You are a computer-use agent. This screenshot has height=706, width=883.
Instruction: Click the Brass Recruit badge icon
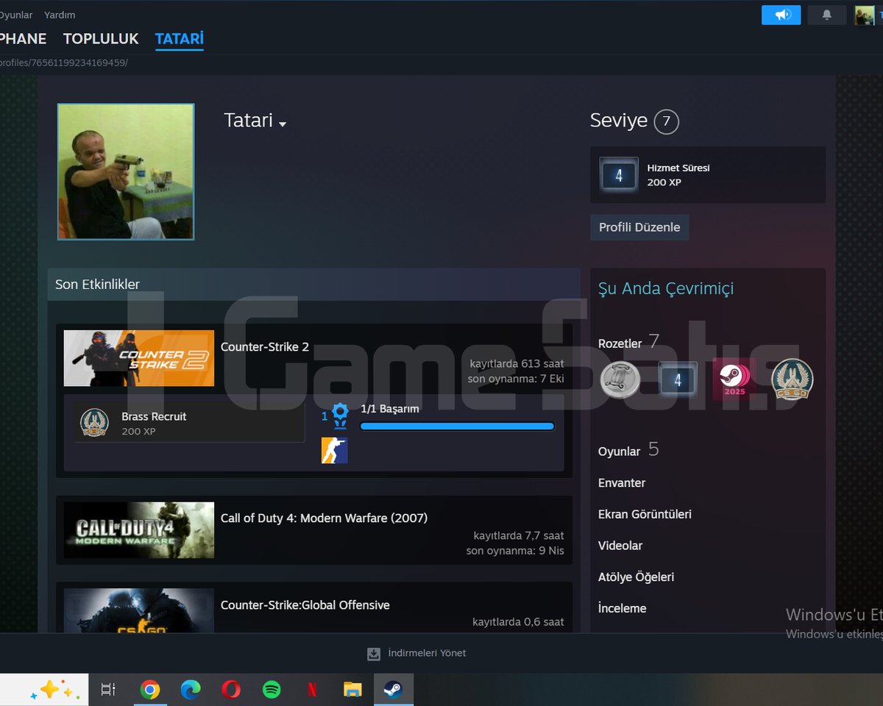pos(94,423)
